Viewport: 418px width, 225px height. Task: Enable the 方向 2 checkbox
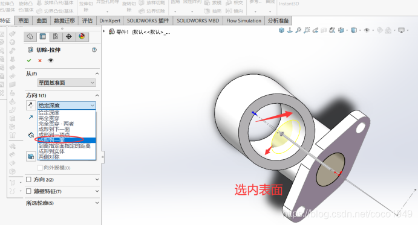coord(28,180)
